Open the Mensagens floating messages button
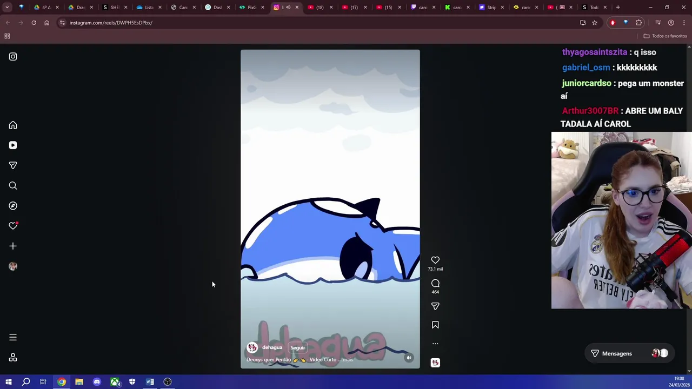 tap(629, 353)
